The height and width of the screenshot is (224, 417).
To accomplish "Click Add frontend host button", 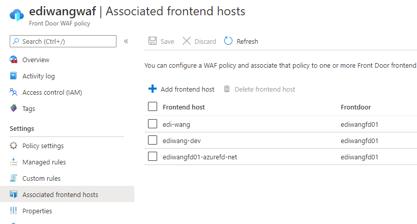I will [181, 89].
